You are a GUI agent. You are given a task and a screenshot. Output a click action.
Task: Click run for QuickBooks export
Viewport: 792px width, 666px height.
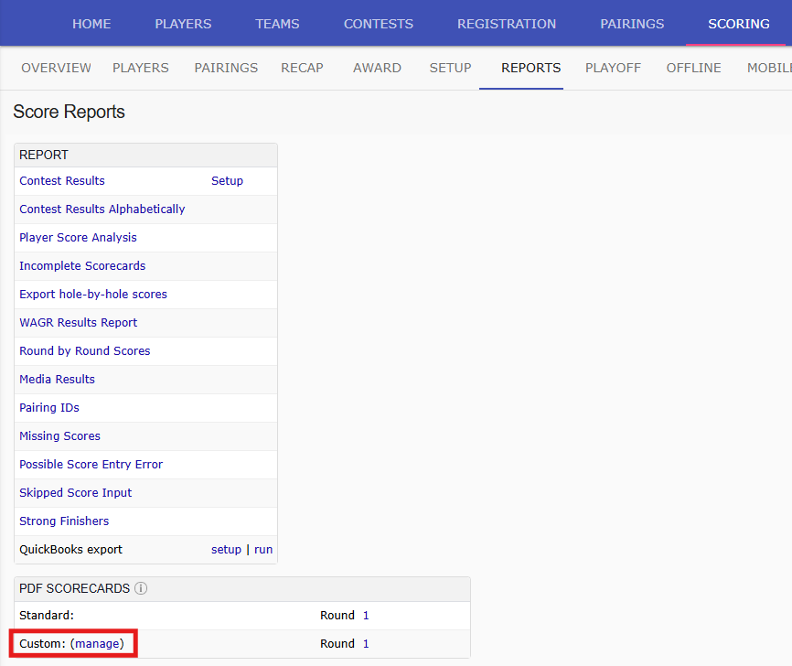pos(263,549)
